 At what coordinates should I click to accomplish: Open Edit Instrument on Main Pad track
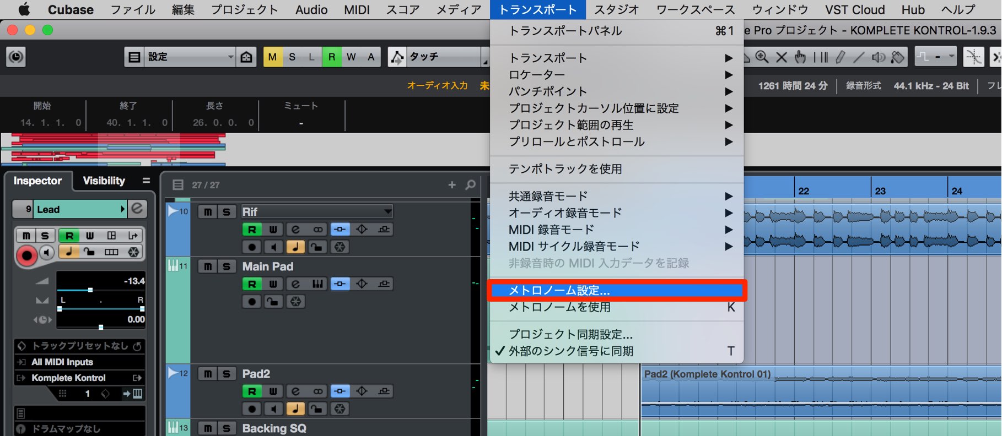coord(317,284)
